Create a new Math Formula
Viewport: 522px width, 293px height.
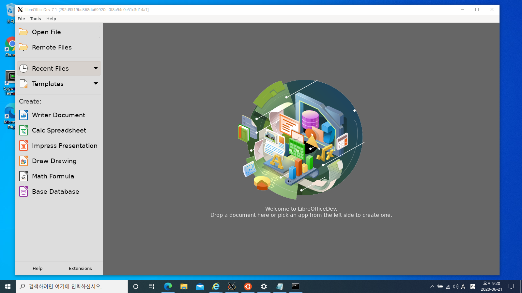[59, 176]
